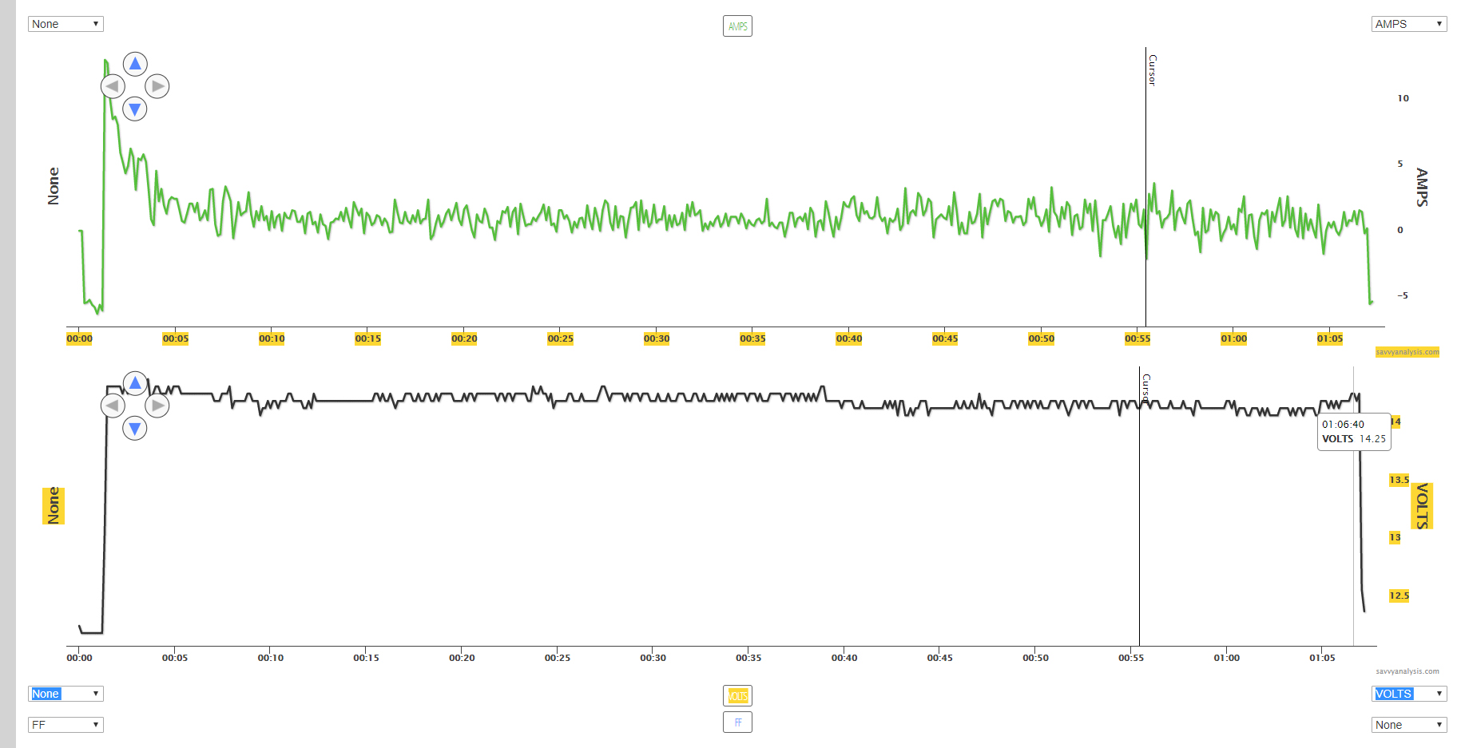The height and width of the screenshot is (748, 1457).
Task: Pan the VOLTS chart up with the up arrow
Action: pos(135,383)
